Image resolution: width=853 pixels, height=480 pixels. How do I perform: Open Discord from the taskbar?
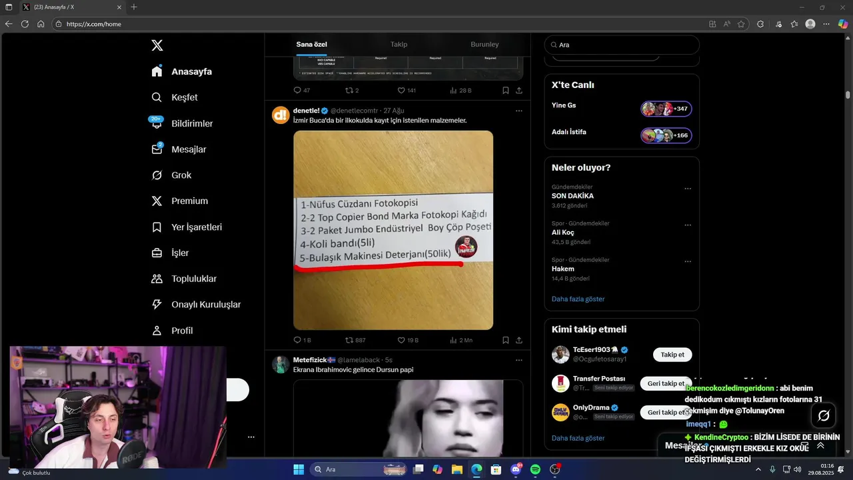tap(516, 469)
